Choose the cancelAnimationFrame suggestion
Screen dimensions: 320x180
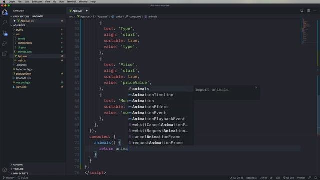point(161,137)
